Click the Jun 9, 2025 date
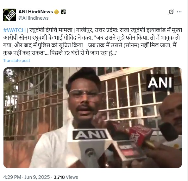The height and width of the screenshot is (181, 188). click(x=37, y=177)
